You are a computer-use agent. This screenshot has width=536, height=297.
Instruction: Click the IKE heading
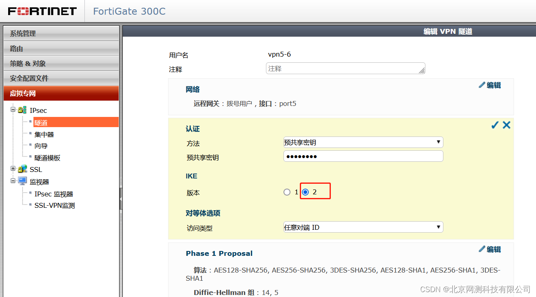[191, 176]
